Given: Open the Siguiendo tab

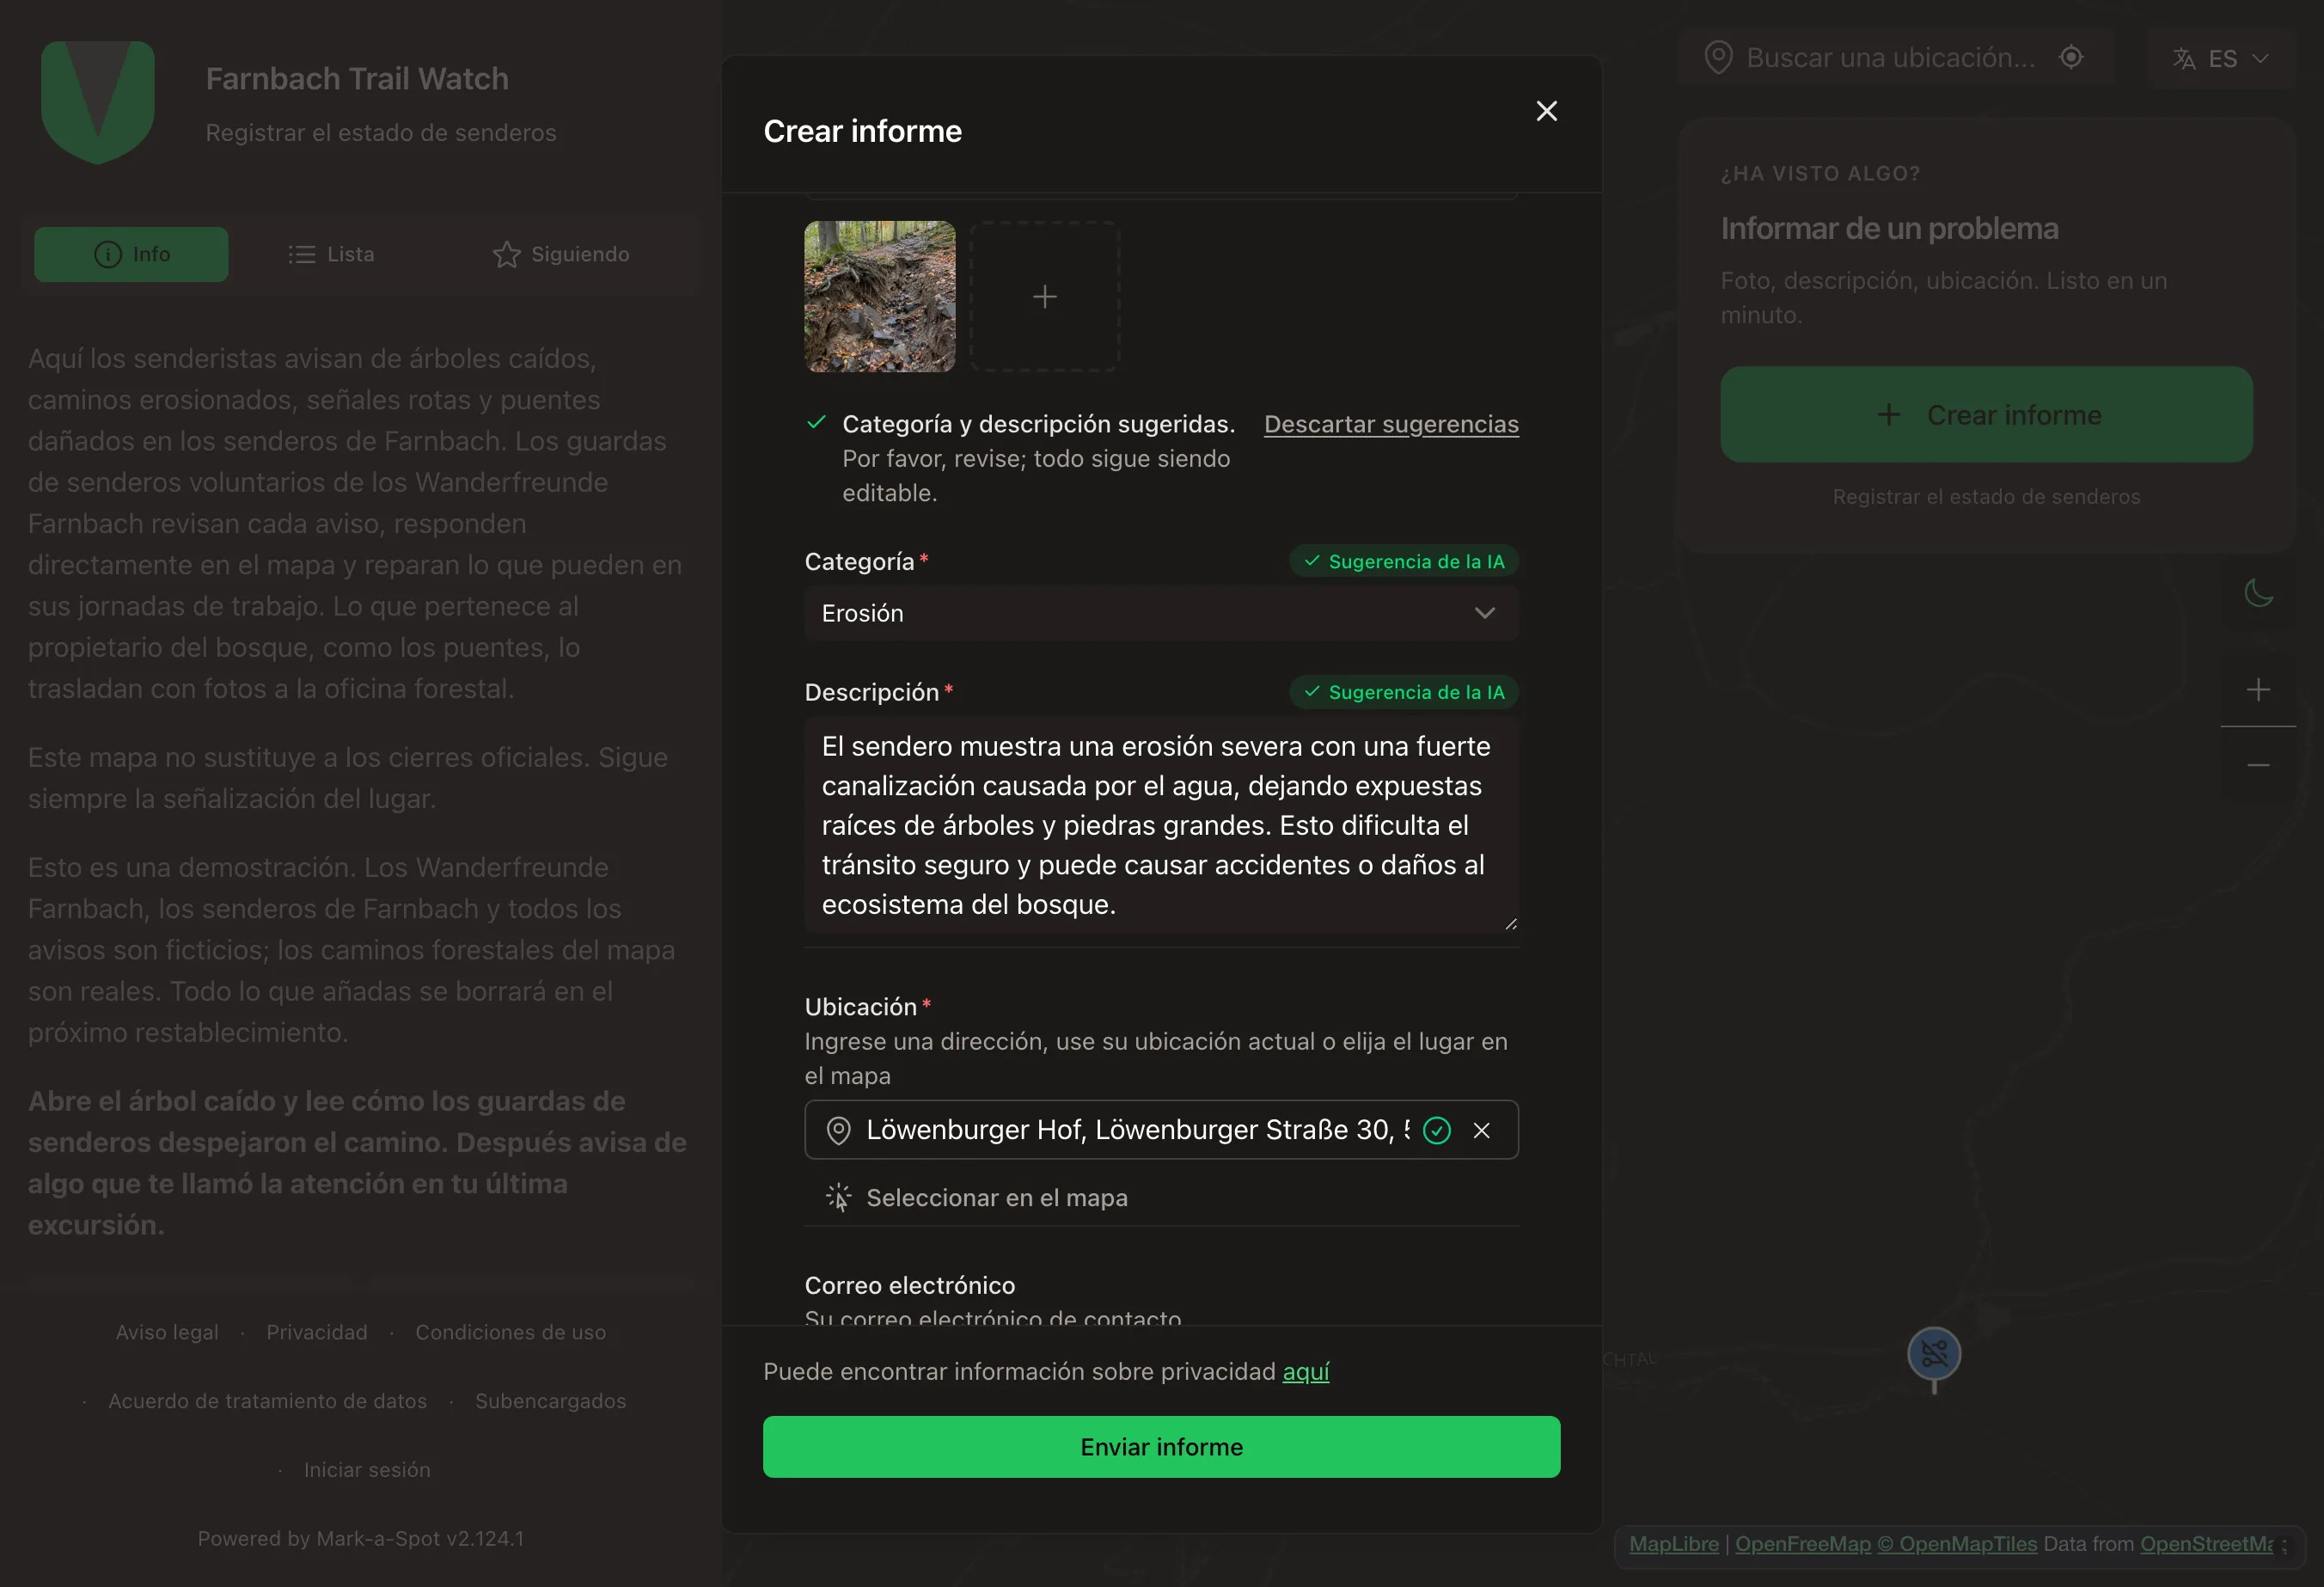Looking at the screenshot, I should (x=560, y=254).
